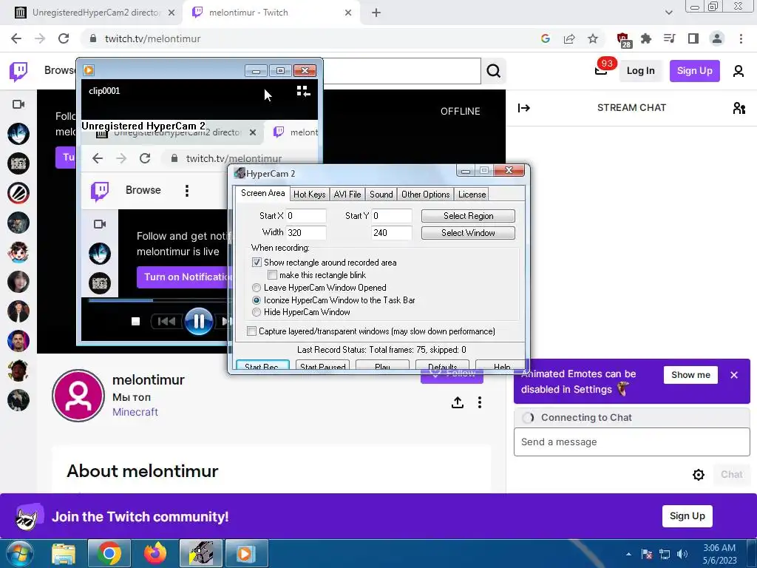
Task: Click the Twitch user profile icon
Action: tap(739, 71)
